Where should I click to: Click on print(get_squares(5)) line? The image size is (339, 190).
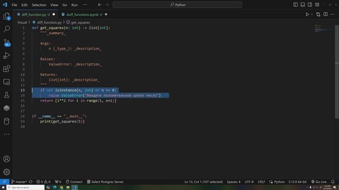click(x=63, y=121)
